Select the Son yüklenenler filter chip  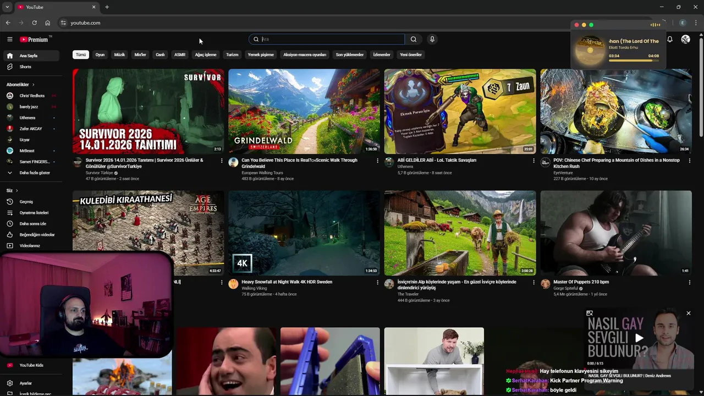tap(350, 54)
